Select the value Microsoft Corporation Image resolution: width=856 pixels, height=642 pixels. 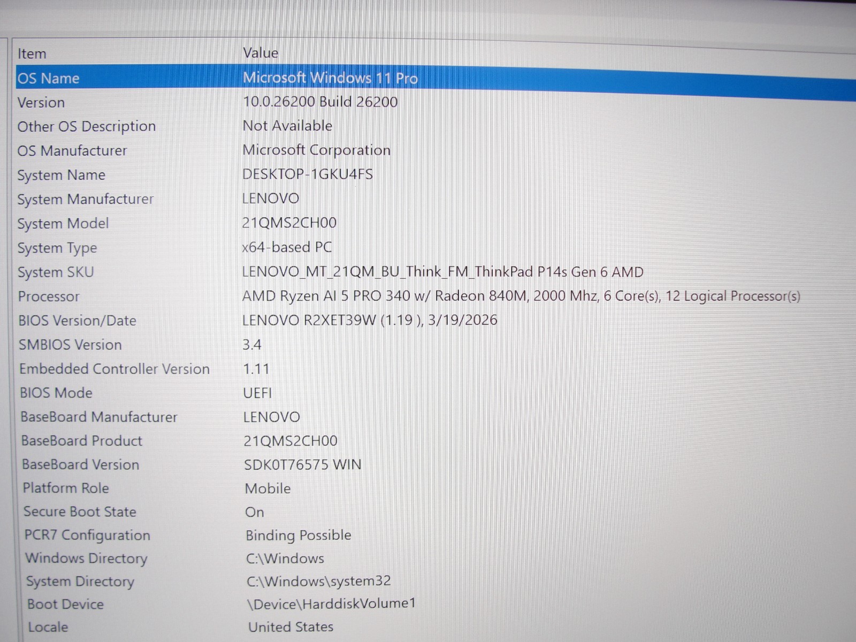[316, 150]
